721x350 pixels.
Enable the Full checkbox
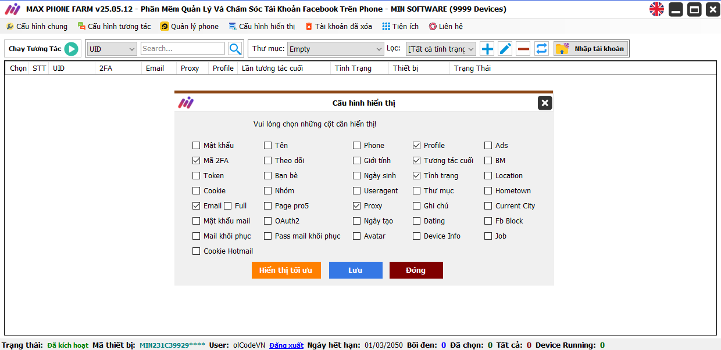tap(227, 206)
